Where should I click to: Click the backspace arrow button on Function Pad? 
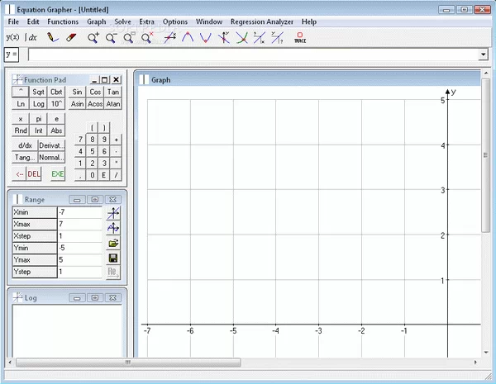(19, 174)
